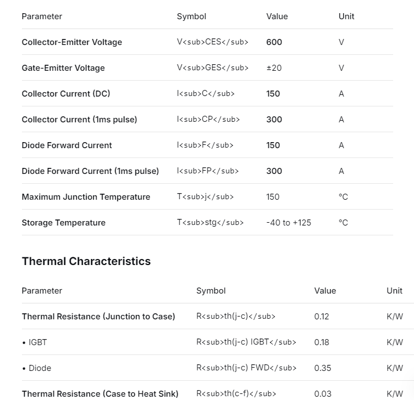Click the R<sub>th(c-f)</sub> symbol cell
The image size is (414, 400).
tap(236, 394)
